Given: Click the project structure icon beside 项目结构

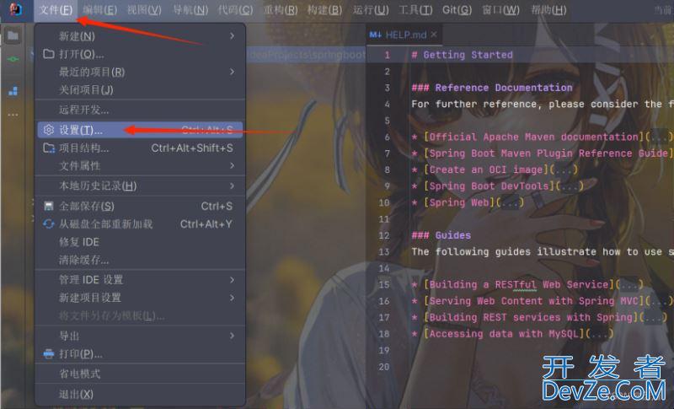Looking at the screenshot, I should pyautogui.click(x=49, y=148).
